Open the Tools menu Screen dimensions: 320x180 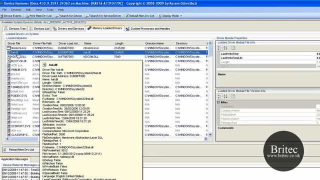50,9
